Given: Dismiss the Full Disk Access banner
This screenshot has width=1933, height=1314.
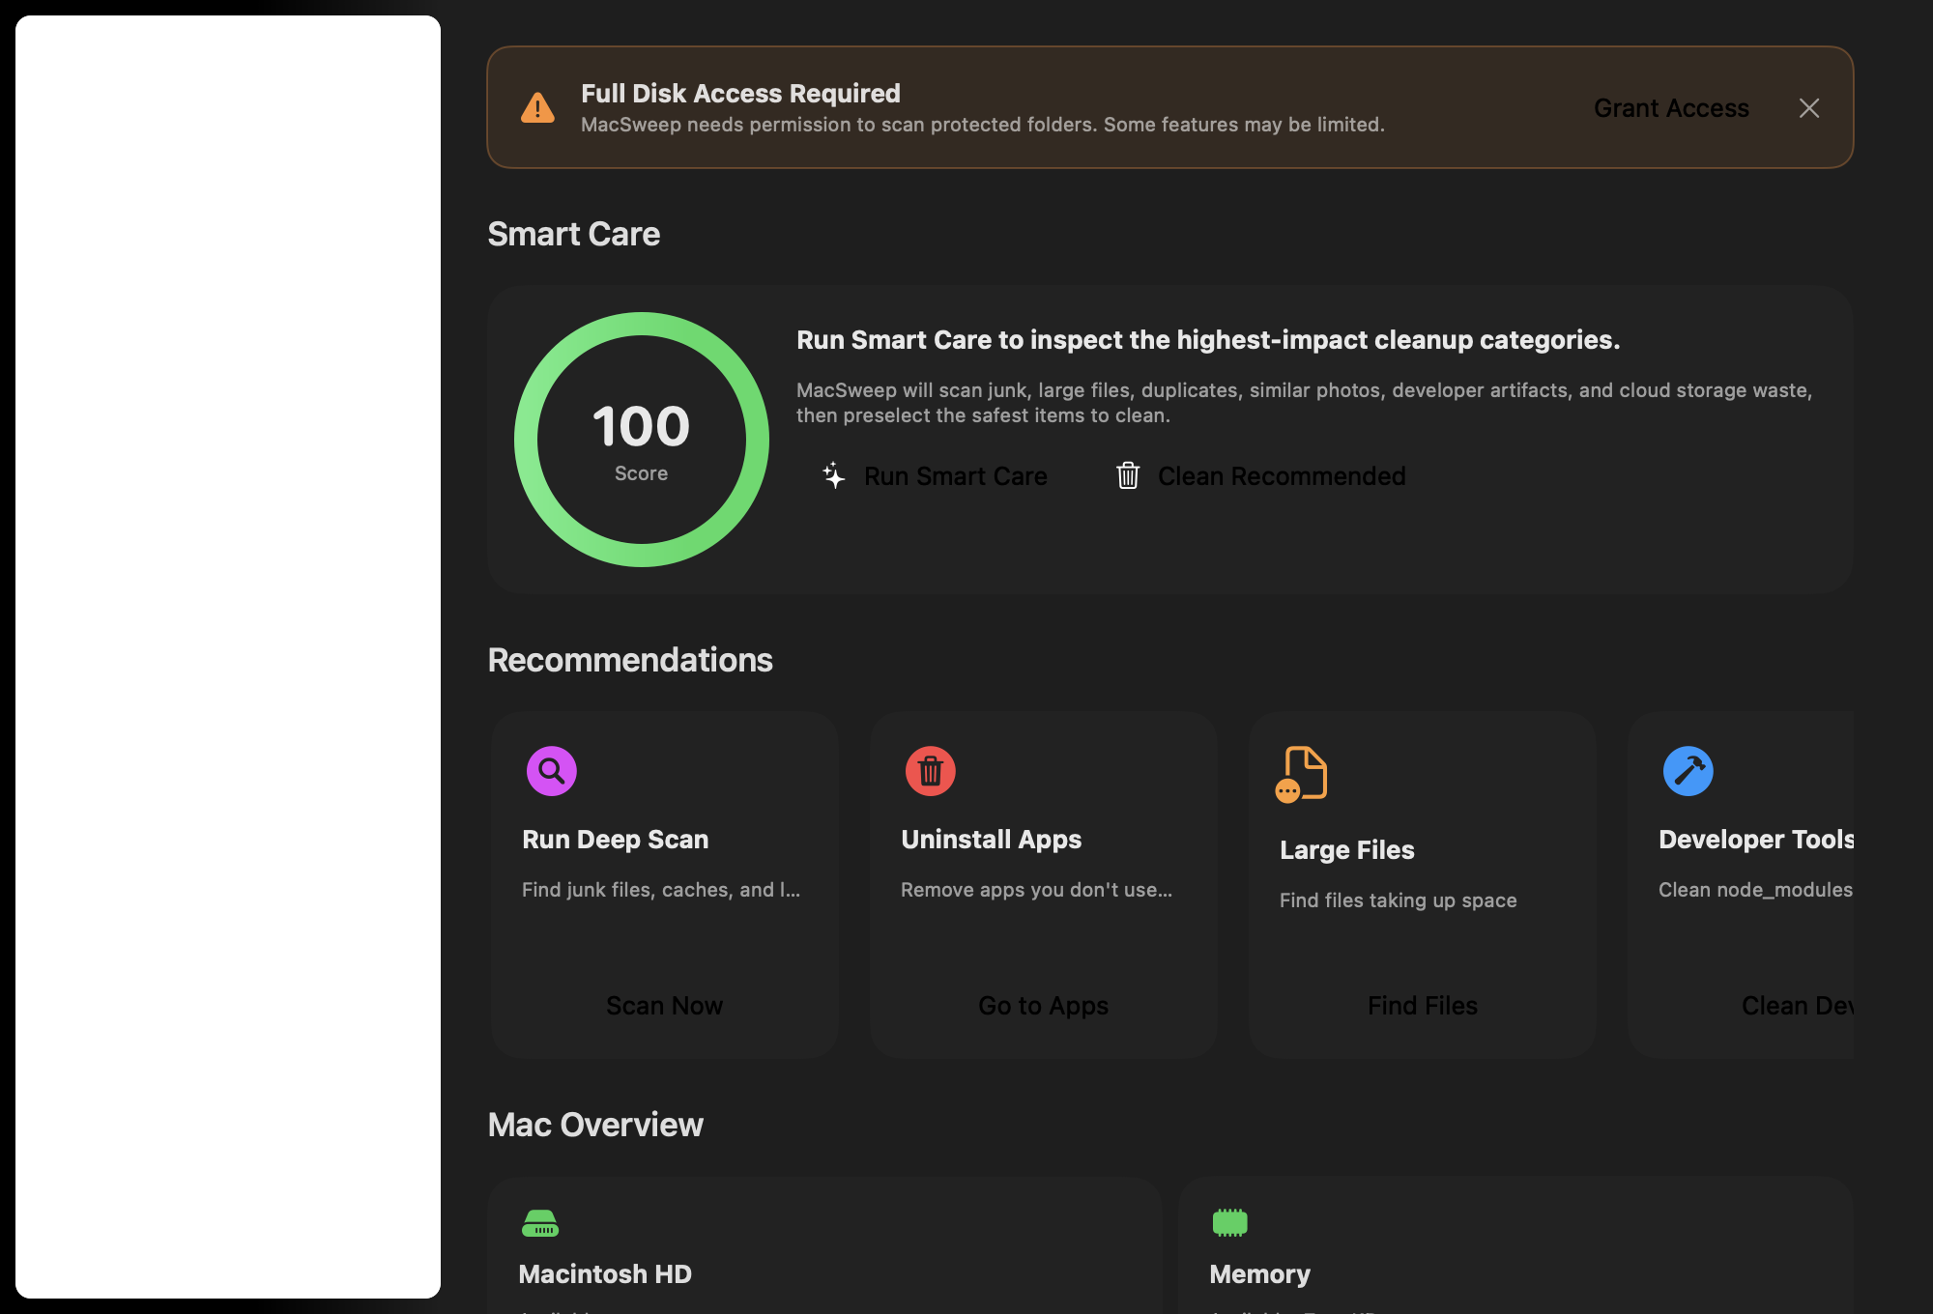Looking at the screenshot, I should pyautogui.click(x=1809, y=108).
